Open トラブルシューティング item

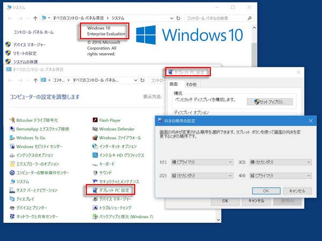pyautogui.click(x=112, y=208)
